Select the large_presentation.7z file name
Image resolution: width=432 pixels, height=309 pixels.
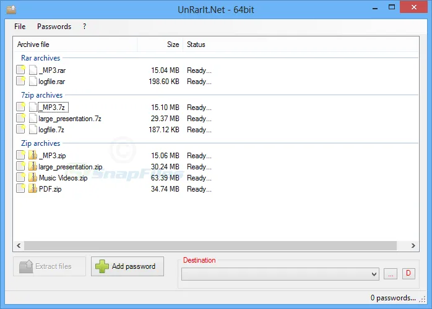[x=70, y=119]
